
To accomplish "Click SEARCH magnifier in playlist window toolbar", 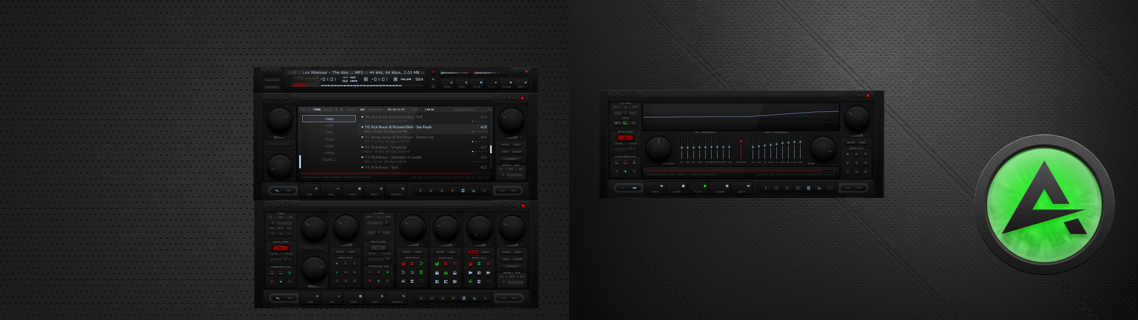I will [396, 191].
